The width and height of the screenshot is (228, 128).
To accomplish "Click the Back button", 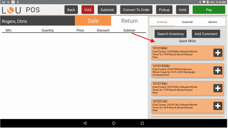I will [71, 10].
